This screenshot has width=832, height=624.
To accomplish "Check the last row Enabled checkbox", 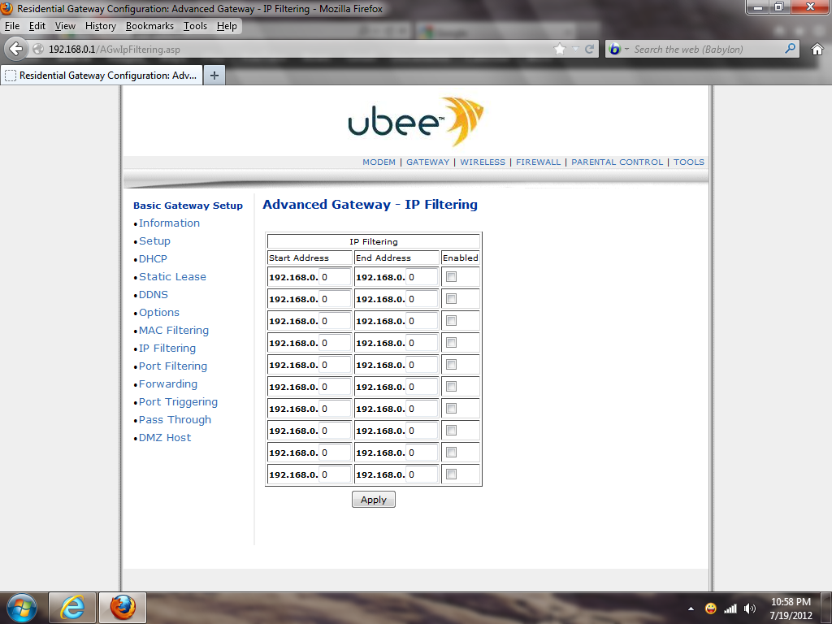I will tap(452, 474).
